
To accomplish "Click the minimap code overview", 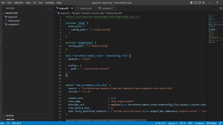I will [x=215, y=28].
